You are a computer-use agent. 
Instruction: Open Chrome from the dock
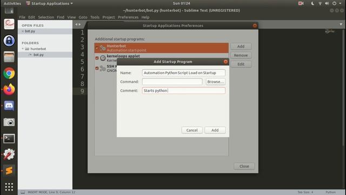tap(9, 74)
